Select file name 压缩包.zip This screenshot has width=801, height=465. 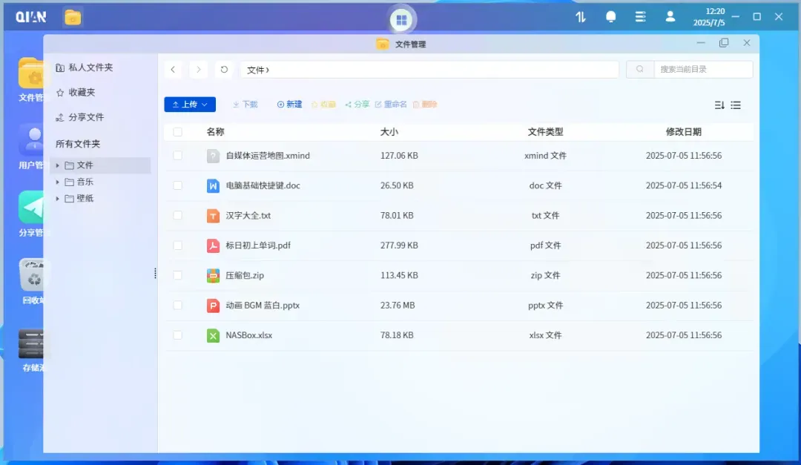pos(245,275)
